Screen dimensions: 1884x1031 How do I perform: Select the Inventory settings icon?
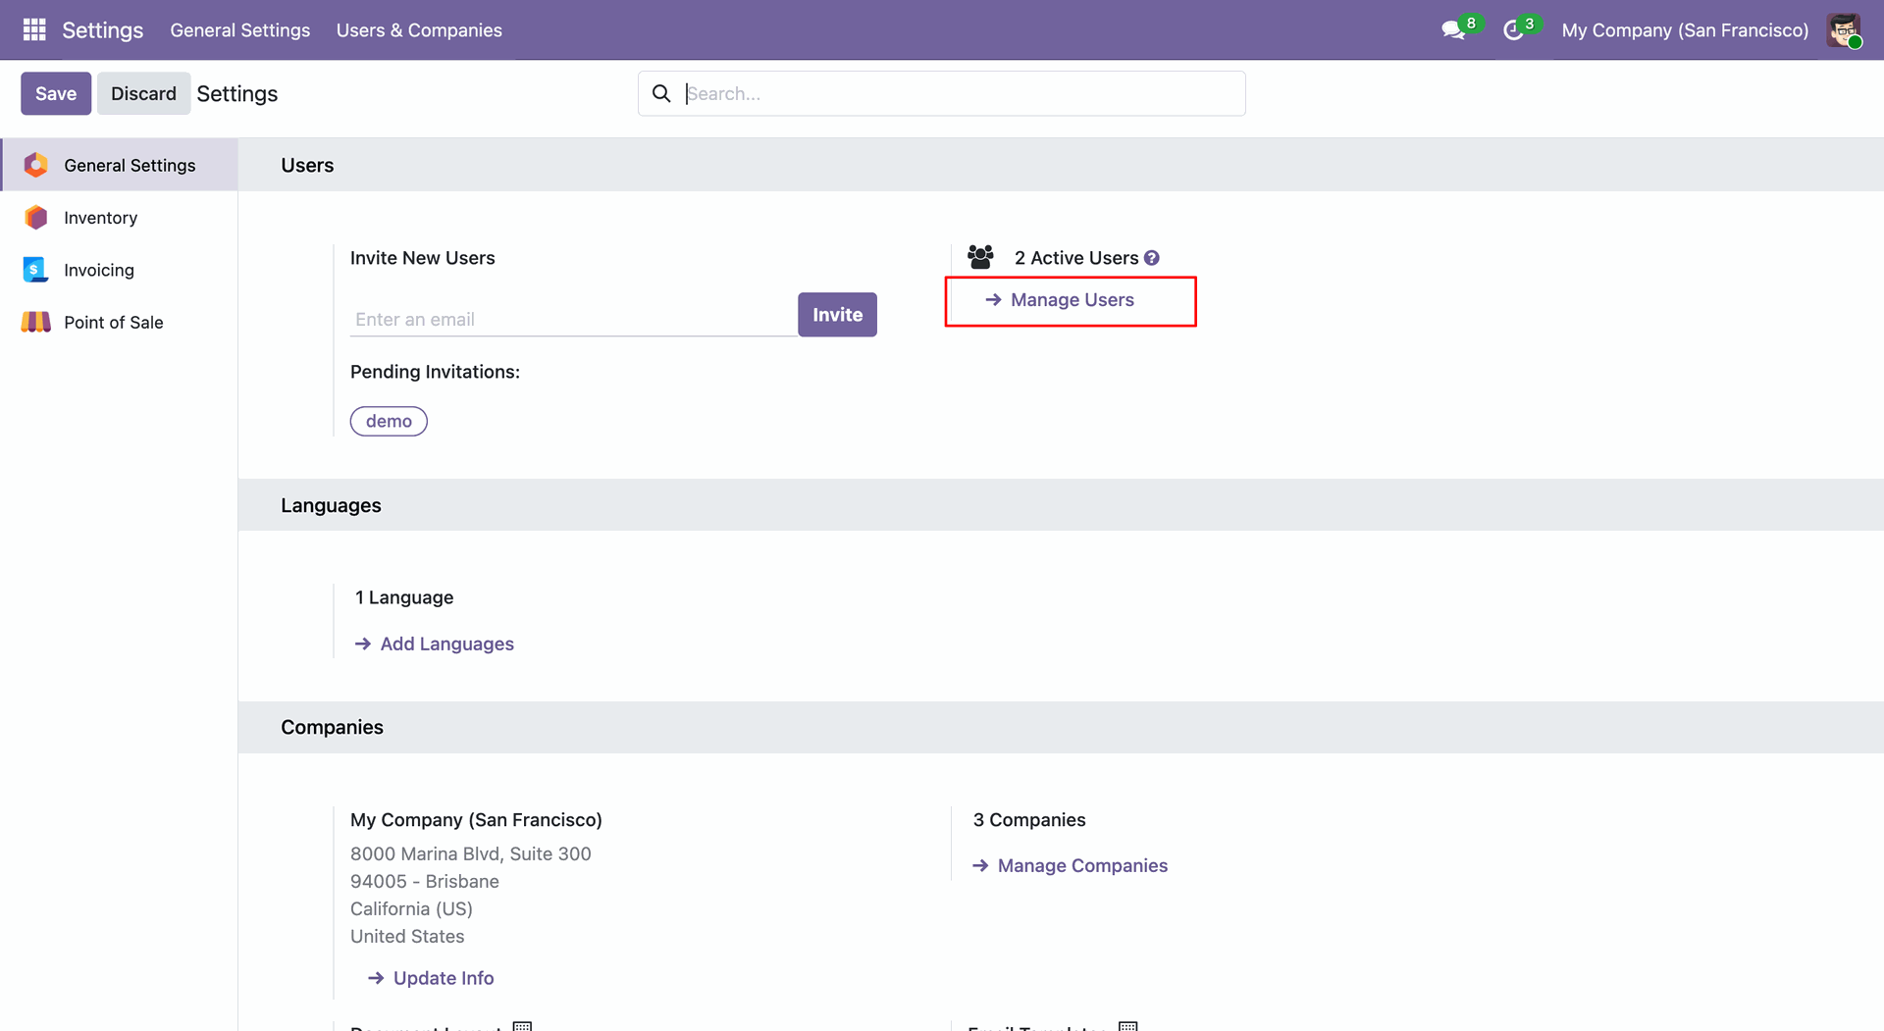[36, 218]
